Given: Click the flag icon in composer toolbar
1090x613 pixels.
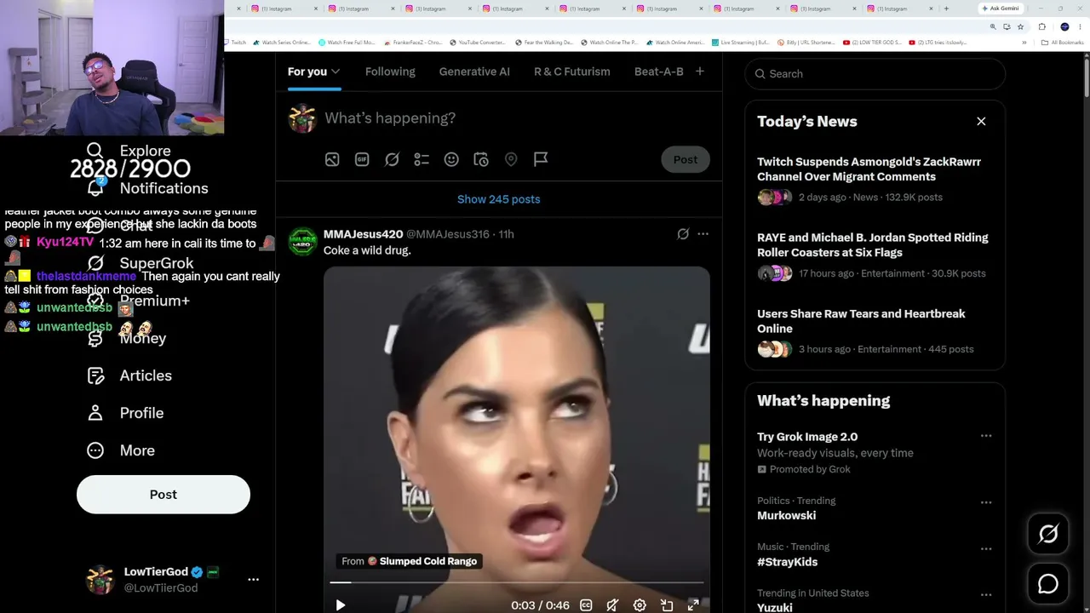Looking at the screenshot, I should [541, 159].
